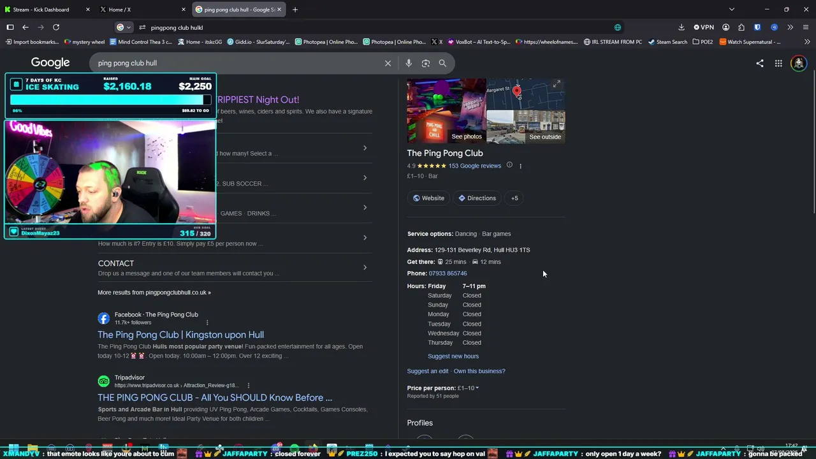
Task: Expand the 'Entry is £10' sitelink chevron
Action: coord(365,238)
